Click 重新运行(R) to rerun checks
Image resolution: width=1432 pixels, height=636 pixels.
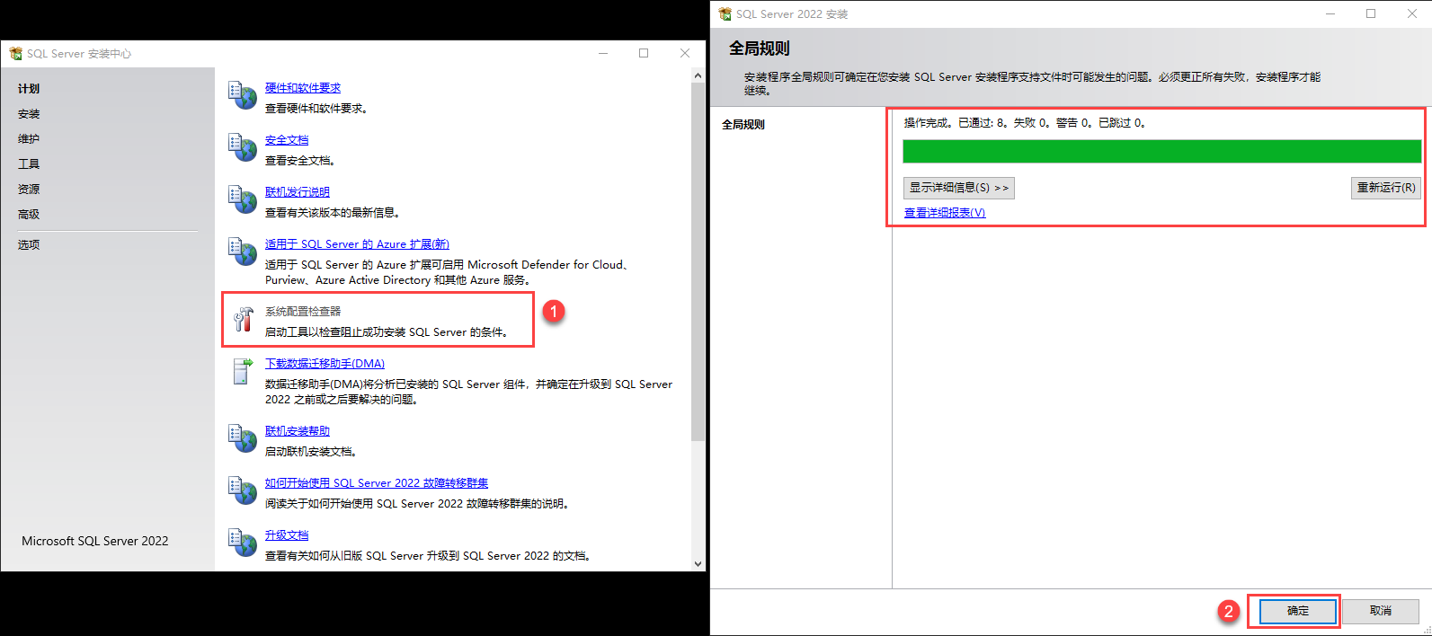pos(1385,188)
